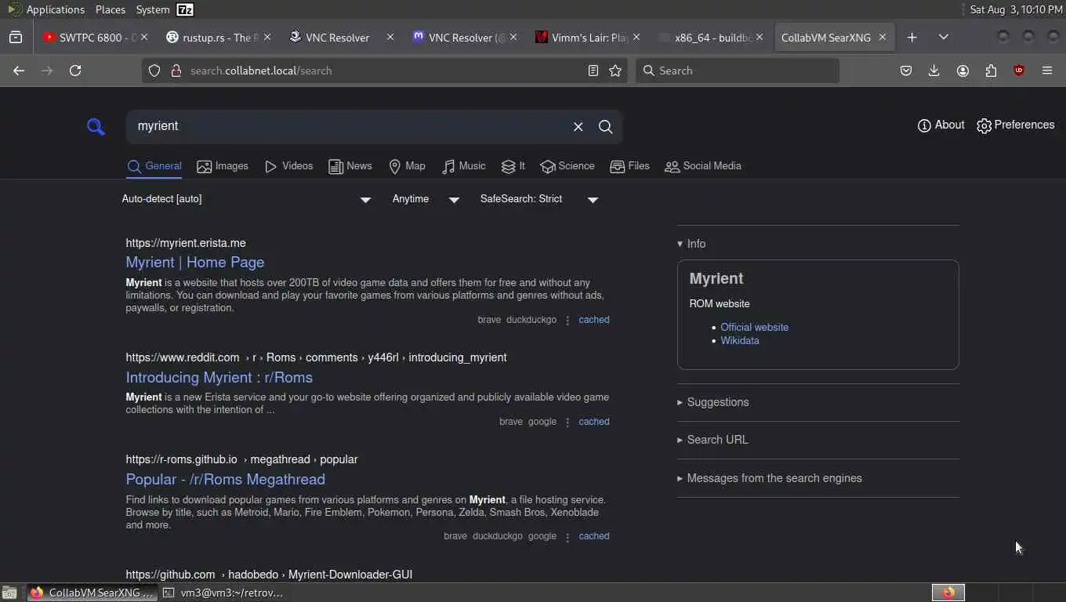The height and width of the screenshot is (602, 1066).
Task: Reload the current page
Action: pos(75,71)
